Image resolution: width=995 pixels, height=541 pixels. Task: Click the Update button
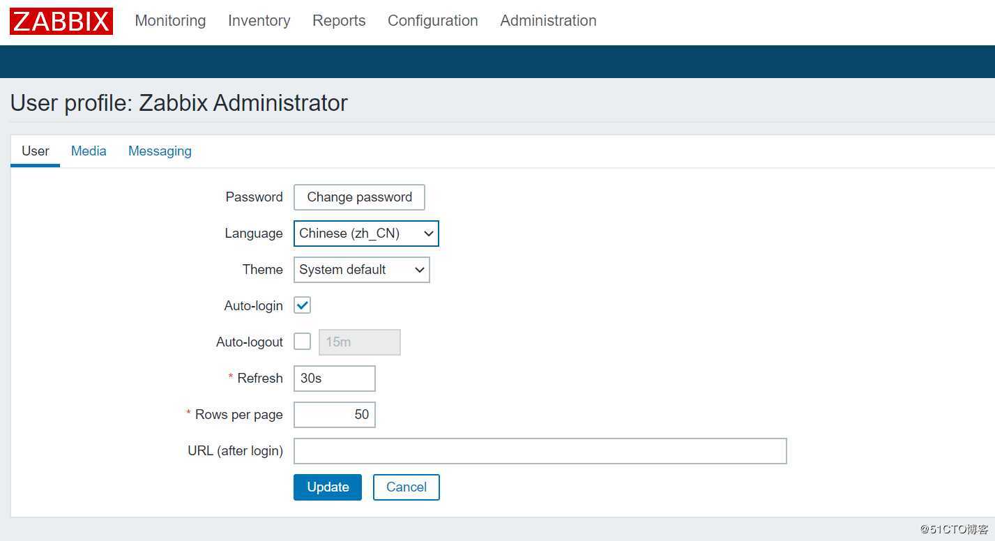[x=328, y=487]
